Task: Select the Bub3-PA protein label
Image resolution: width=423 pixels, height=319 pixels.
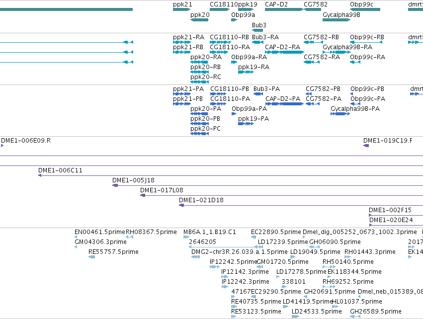Action: tap(266, 89)
